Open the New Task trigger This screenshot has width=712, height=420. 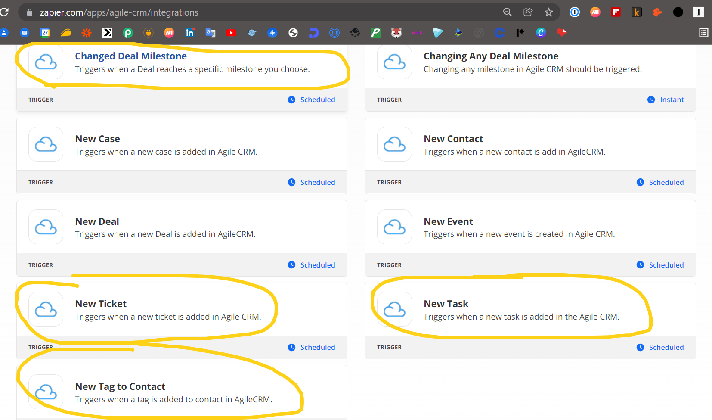click(x=446, y=304)
